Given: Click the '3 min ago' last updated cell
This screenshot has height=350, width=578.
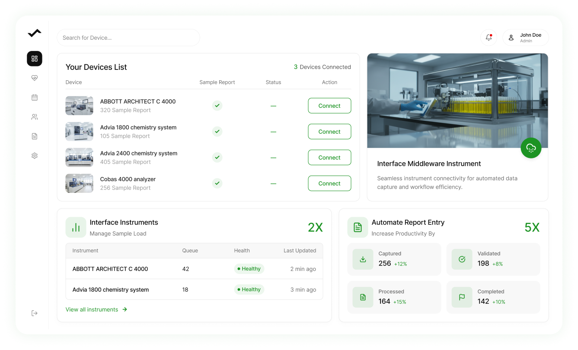Looking at the screenshot, I should tap(303, 290).
